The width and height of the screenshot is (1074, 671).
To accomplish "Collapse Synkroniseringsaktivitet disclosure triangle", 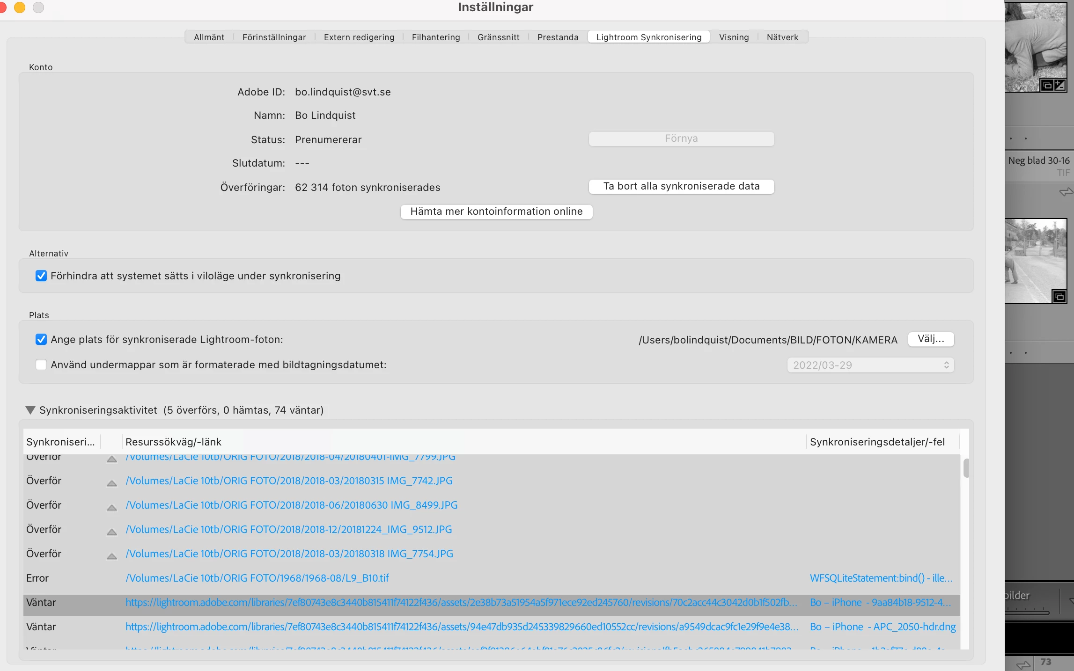I will point(30,410).
